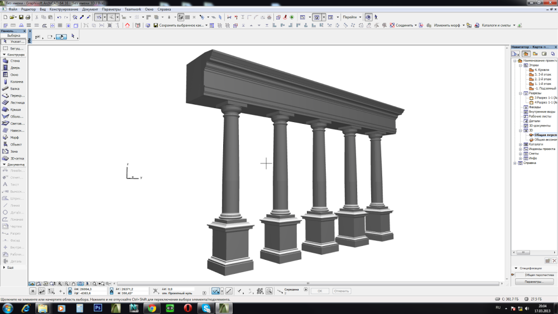Viewport: 558px width, 314px height.
Task: Open the Редактор menu
Action: tap(28, 9)
